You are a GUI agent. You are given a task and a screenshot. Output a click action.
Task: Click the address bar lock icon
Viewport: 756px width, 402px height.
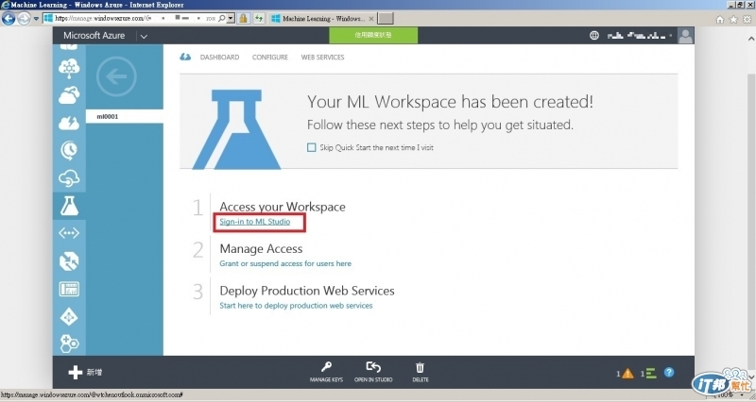pos(244,18)
